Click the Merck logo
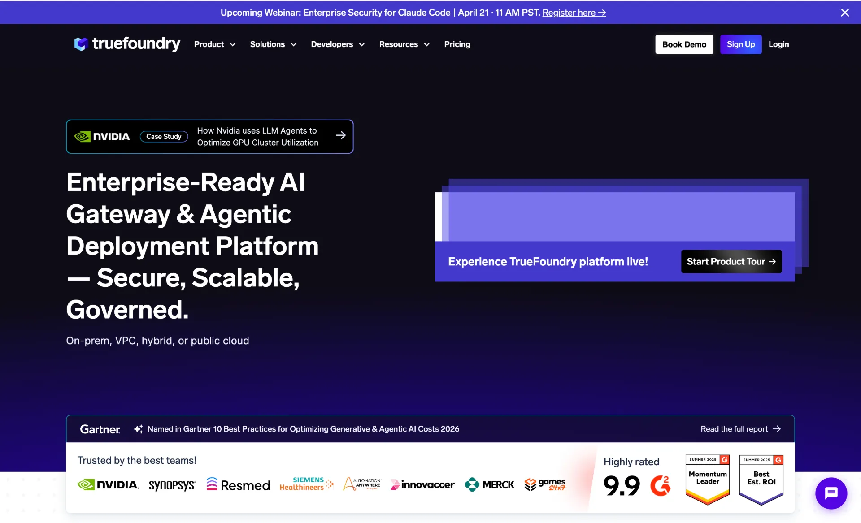Image resolution: width=861 pixels, height=523 pixels. tap(489, 484)
